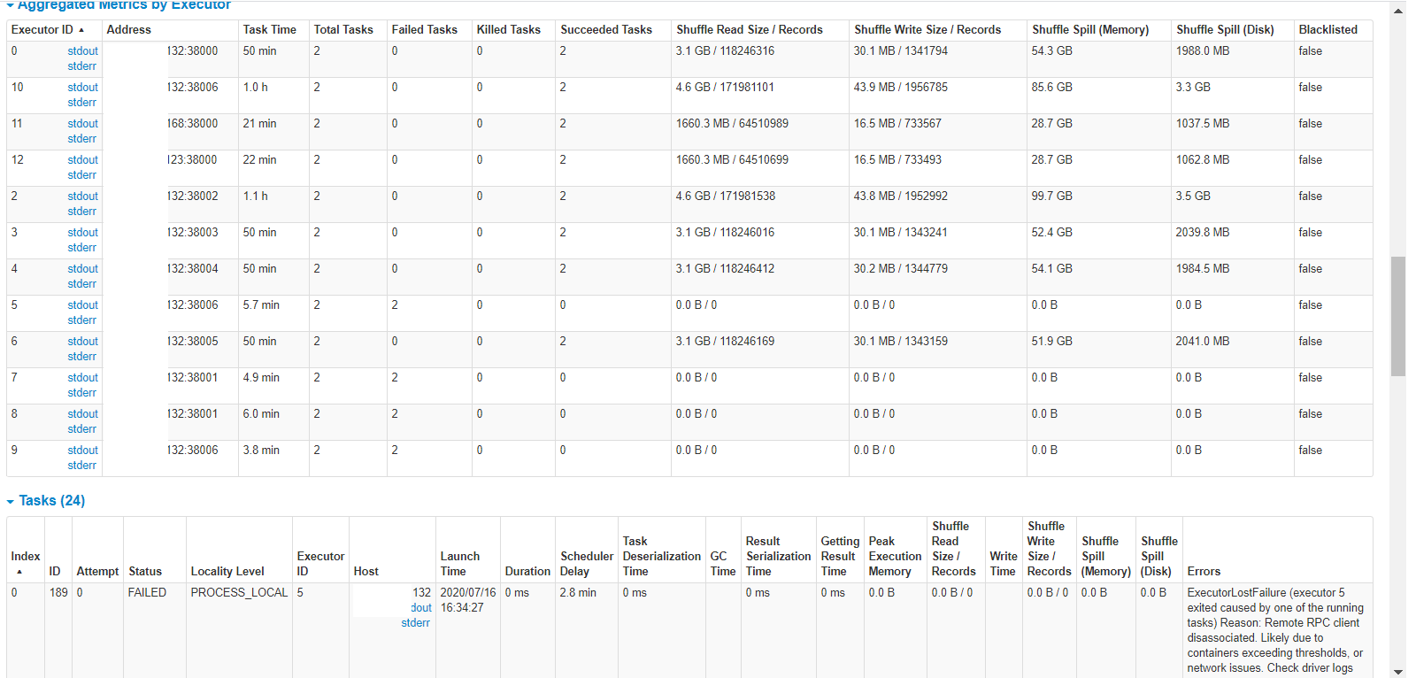View stderr log for executor 11

(82, 139)
